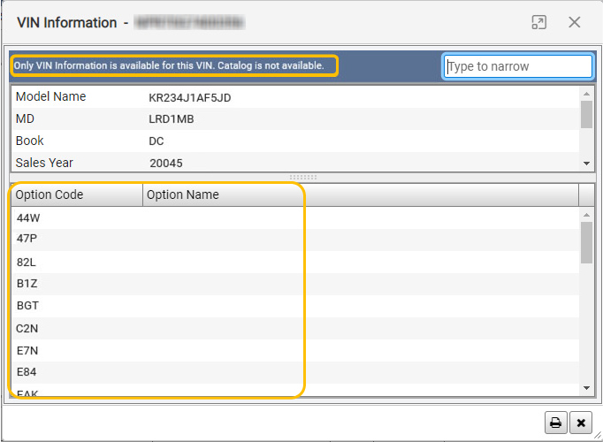Click the options list scroll up arrow
The image size is (603, 442).
[587, 214]
